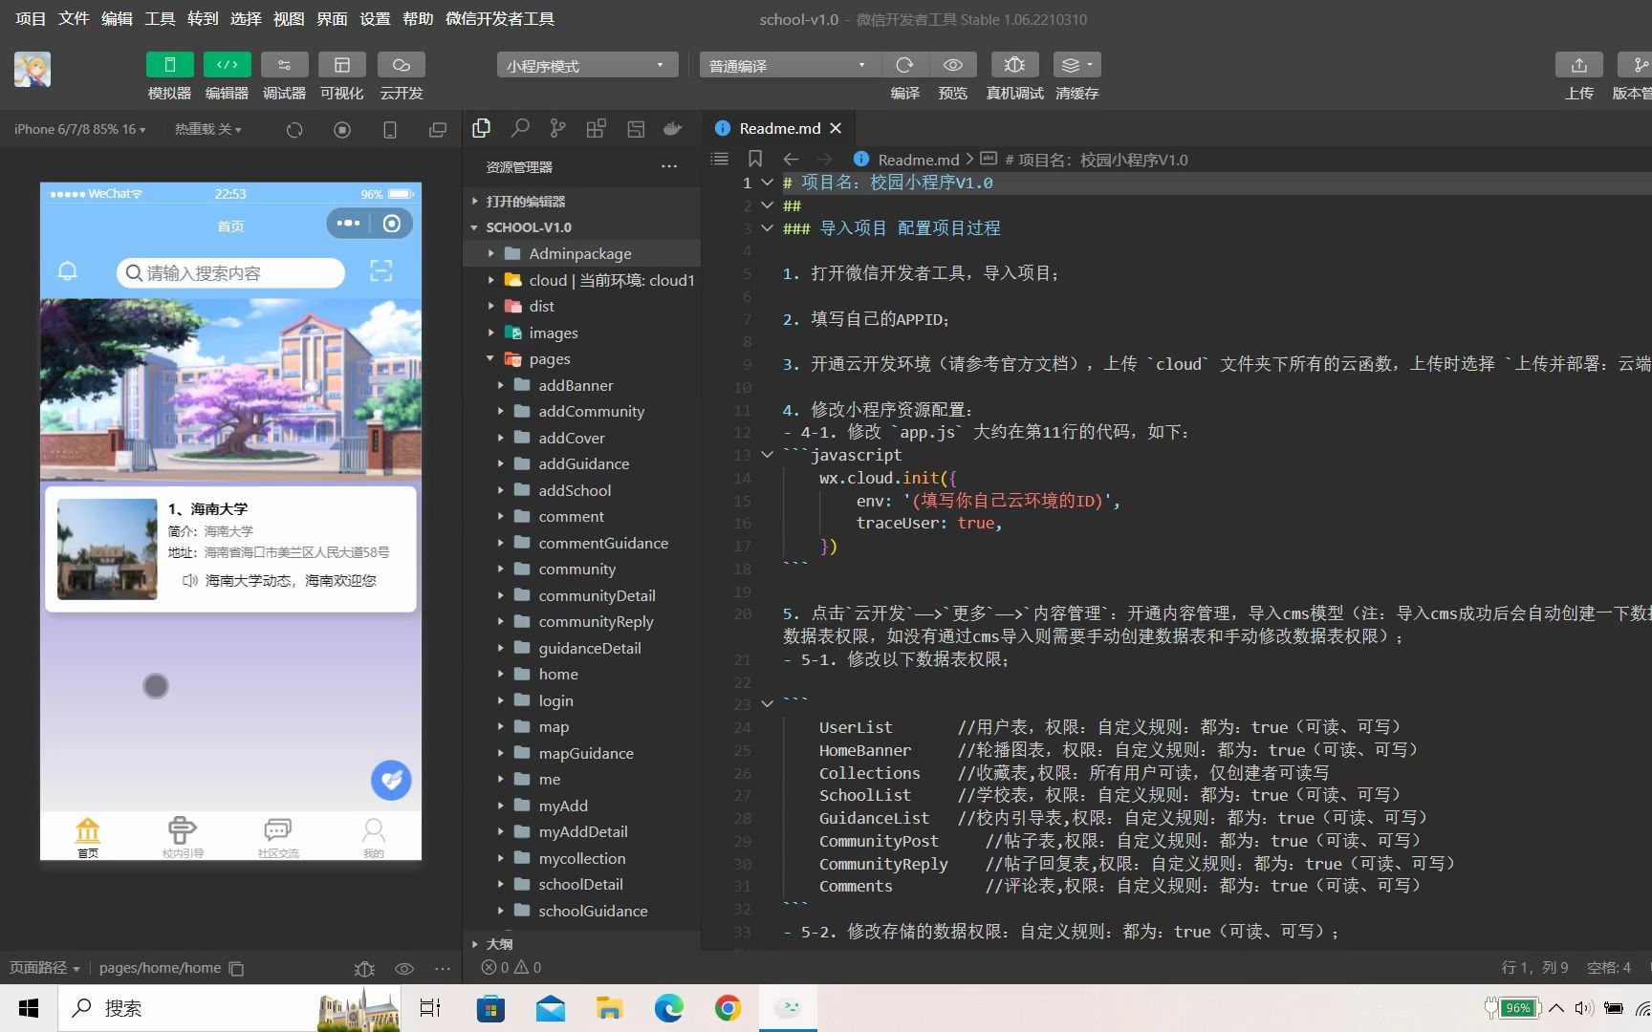Select the Readme.md editor tab
Screen dimensions: 1652x1032
pyautogui.click(x=778, y=128)
